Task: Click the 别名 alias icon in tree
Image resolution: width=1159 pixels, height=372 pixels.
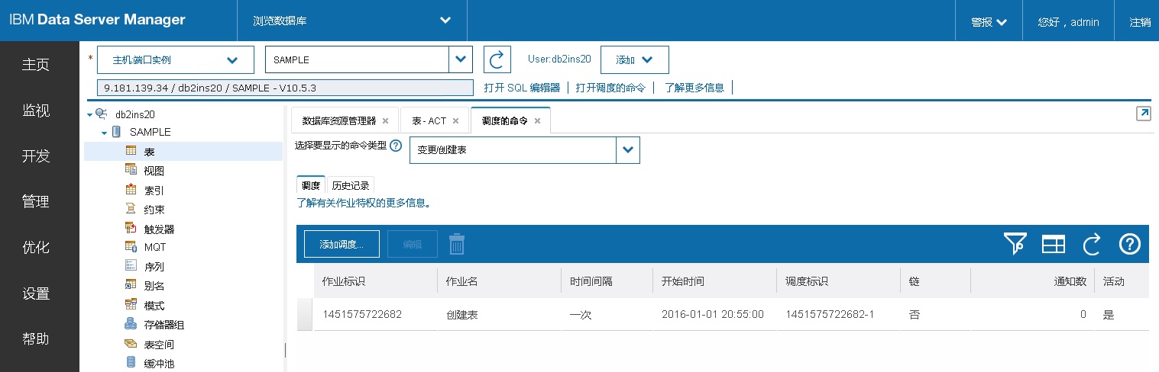Action: [x=131, y=285]
